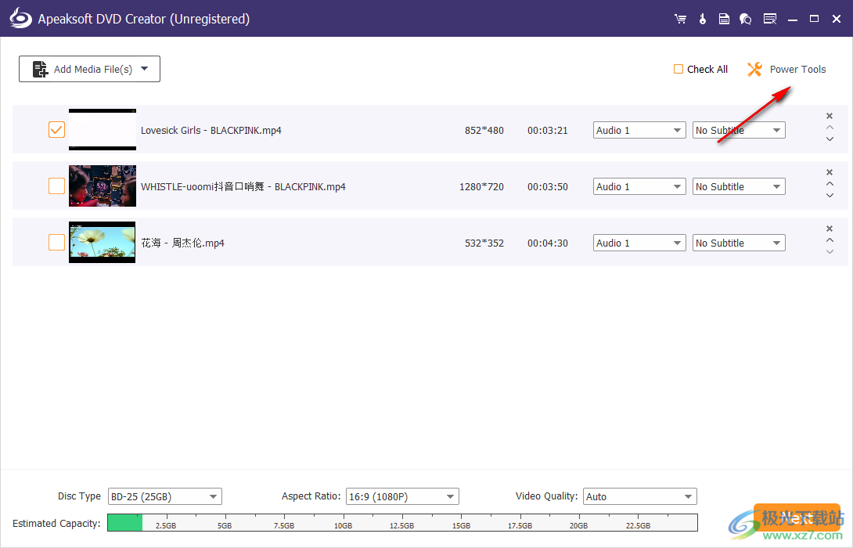853x548 pixels.
Task: Open the feedback chat icon
Action: (745, 19)
